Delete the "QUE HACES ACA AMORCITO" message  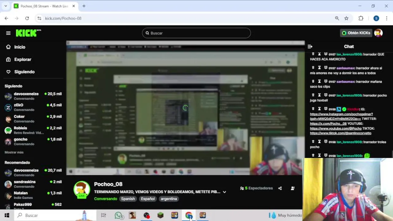coord(313,54)
